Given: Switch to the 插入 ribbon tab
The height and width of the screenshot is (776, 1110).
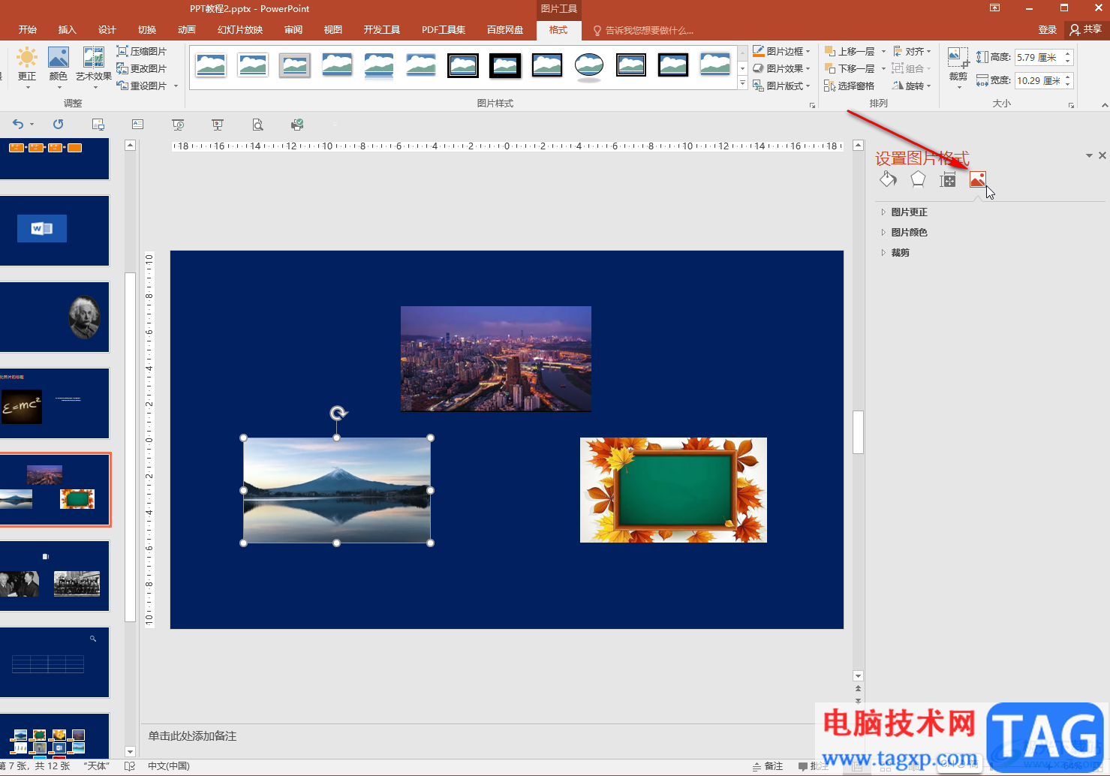Looking at the screenshot, I should 68,30.
